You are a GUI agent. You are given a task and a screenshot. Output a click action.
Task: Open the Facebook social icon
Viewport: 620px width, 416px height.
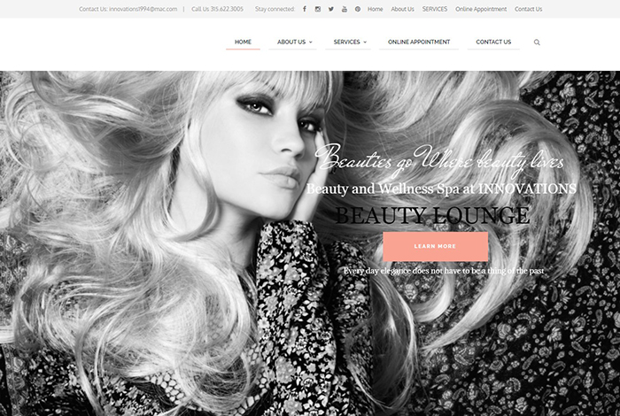pyautogui.click(x=305, y=9)
